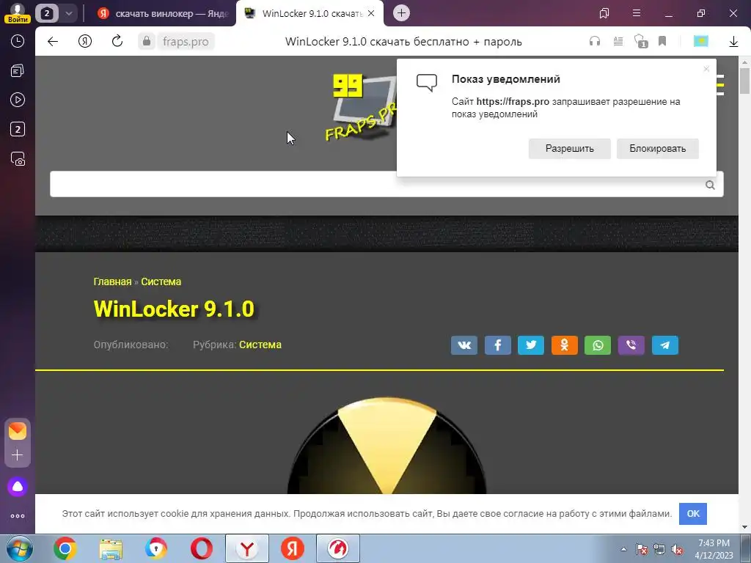
Task: Open the browser hamburger menu
Action: [637, 13]
